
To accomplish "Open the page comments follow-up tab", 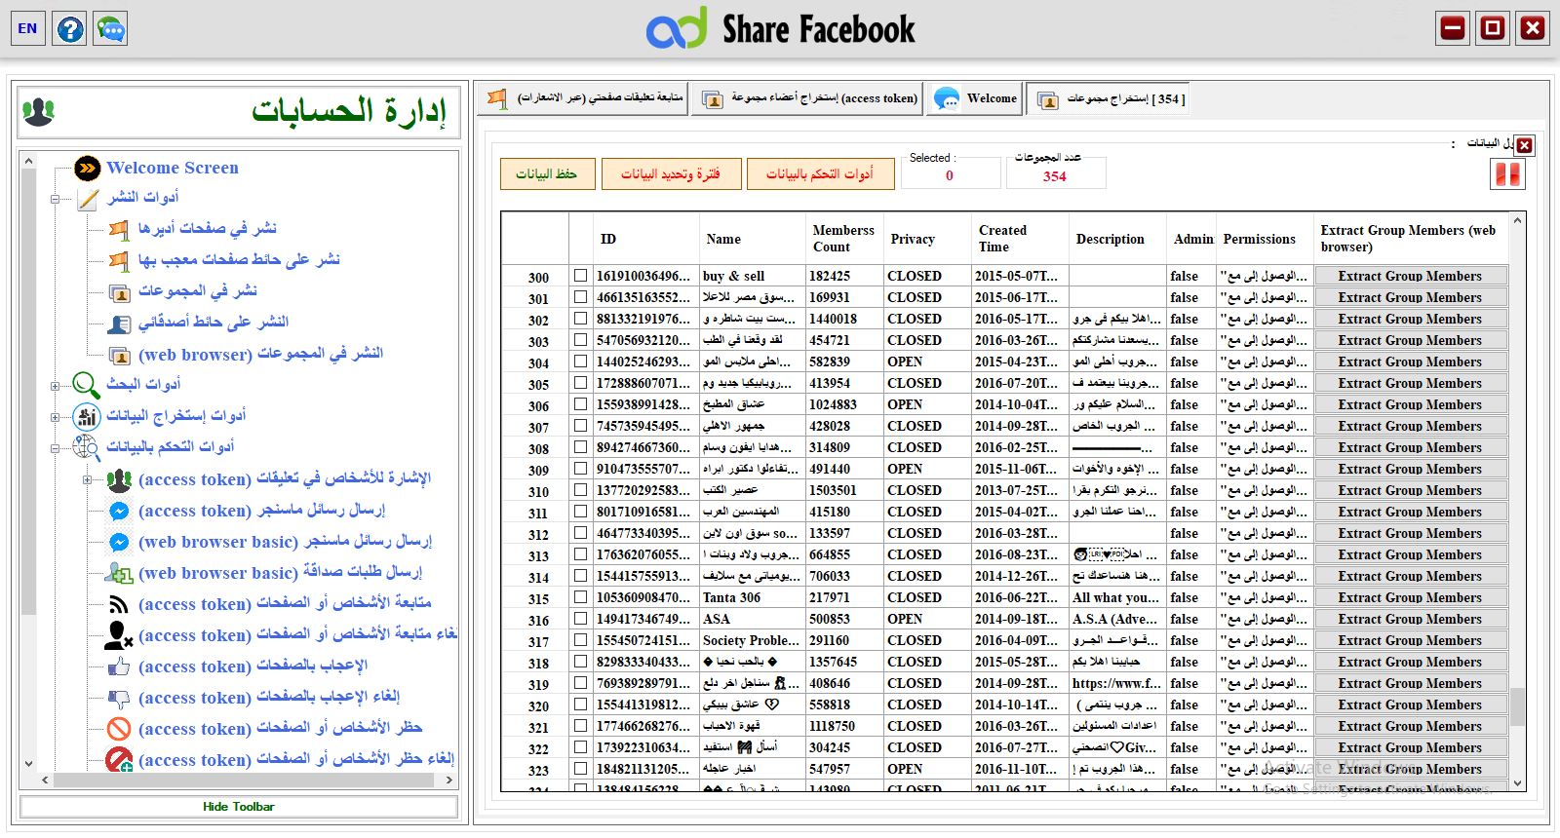I will point(583,98).
